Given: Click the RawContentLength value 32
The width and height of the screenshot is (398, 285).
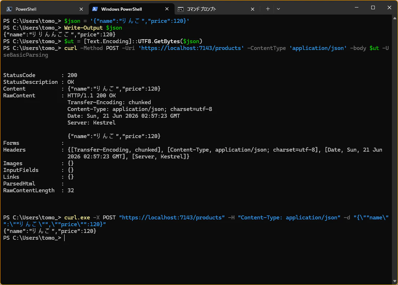Looking at the screenshot, I should click(71, 190).
